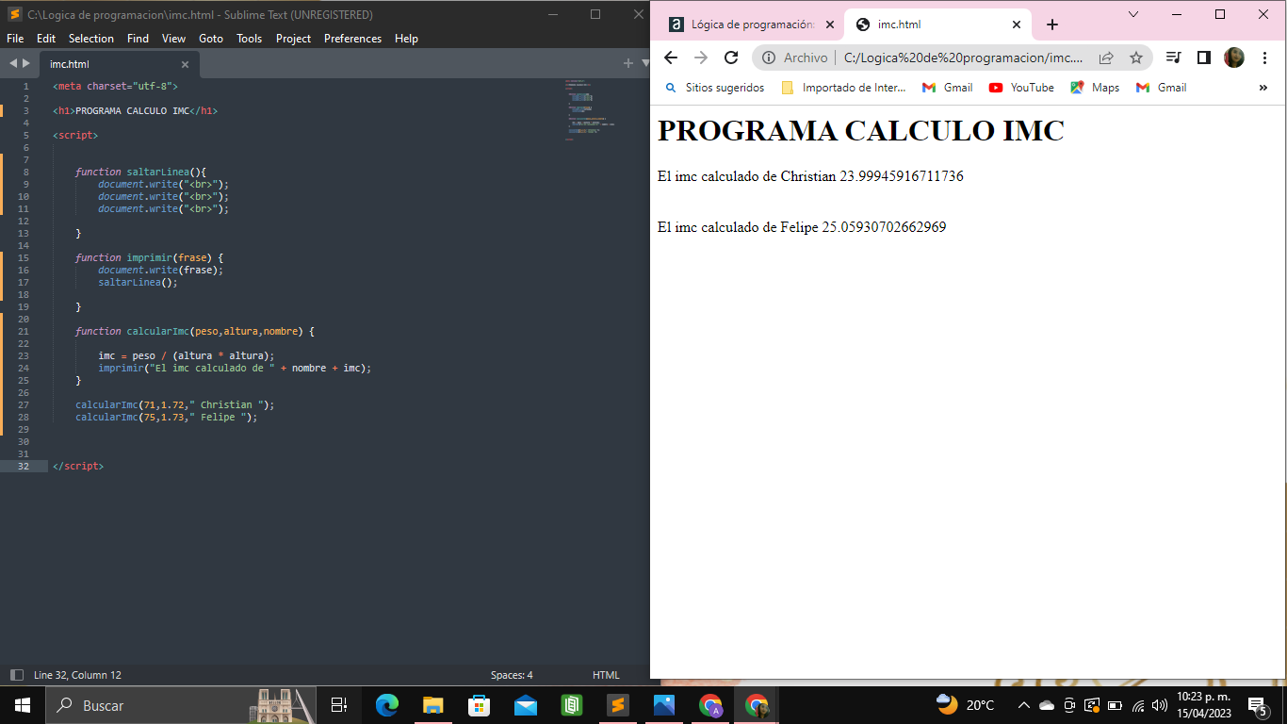Open the Selection menu
The image size is (1287, 724).
pyautogui.click(x=91, y=39)
